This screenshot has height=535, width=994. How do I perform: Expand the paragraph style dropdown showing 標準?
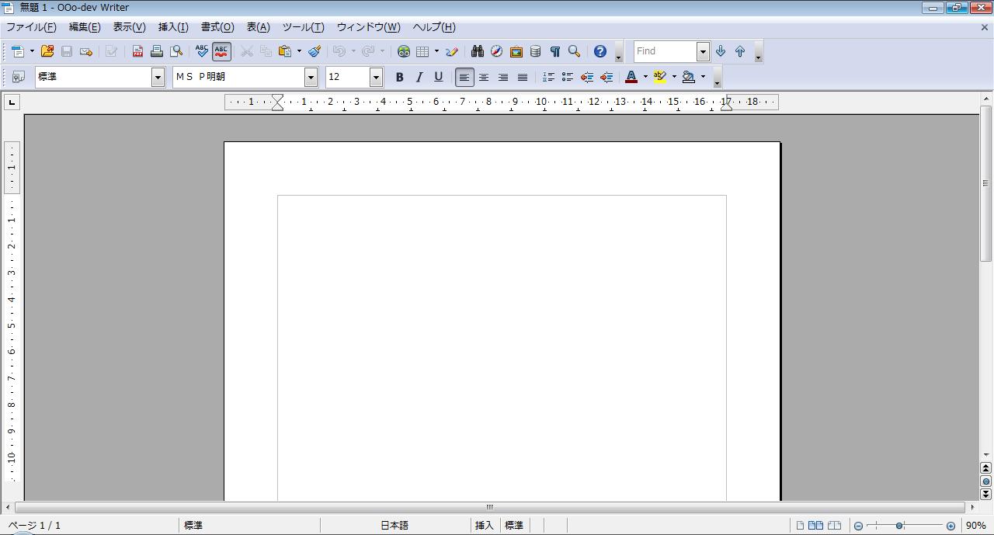(158, 77)
